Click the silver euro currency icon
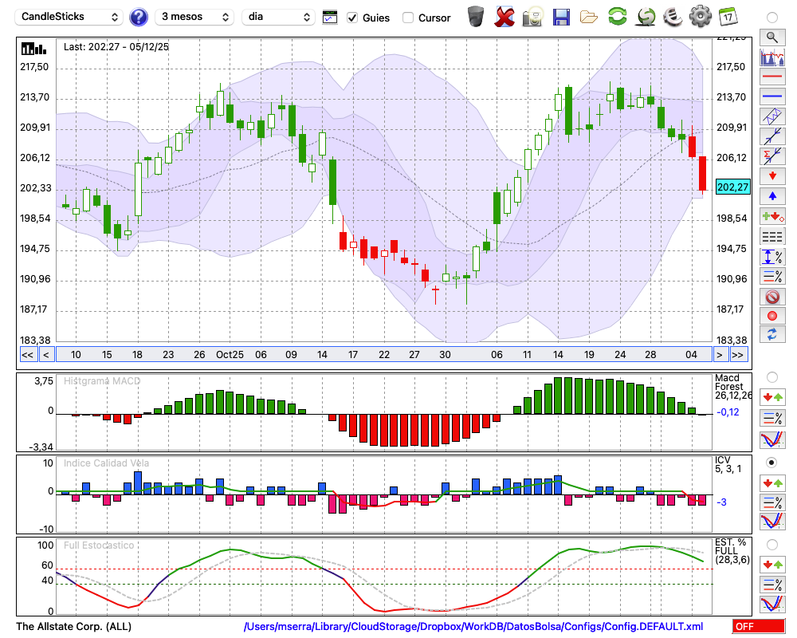The width and height of the screenshot is (797, 638). 673,17
